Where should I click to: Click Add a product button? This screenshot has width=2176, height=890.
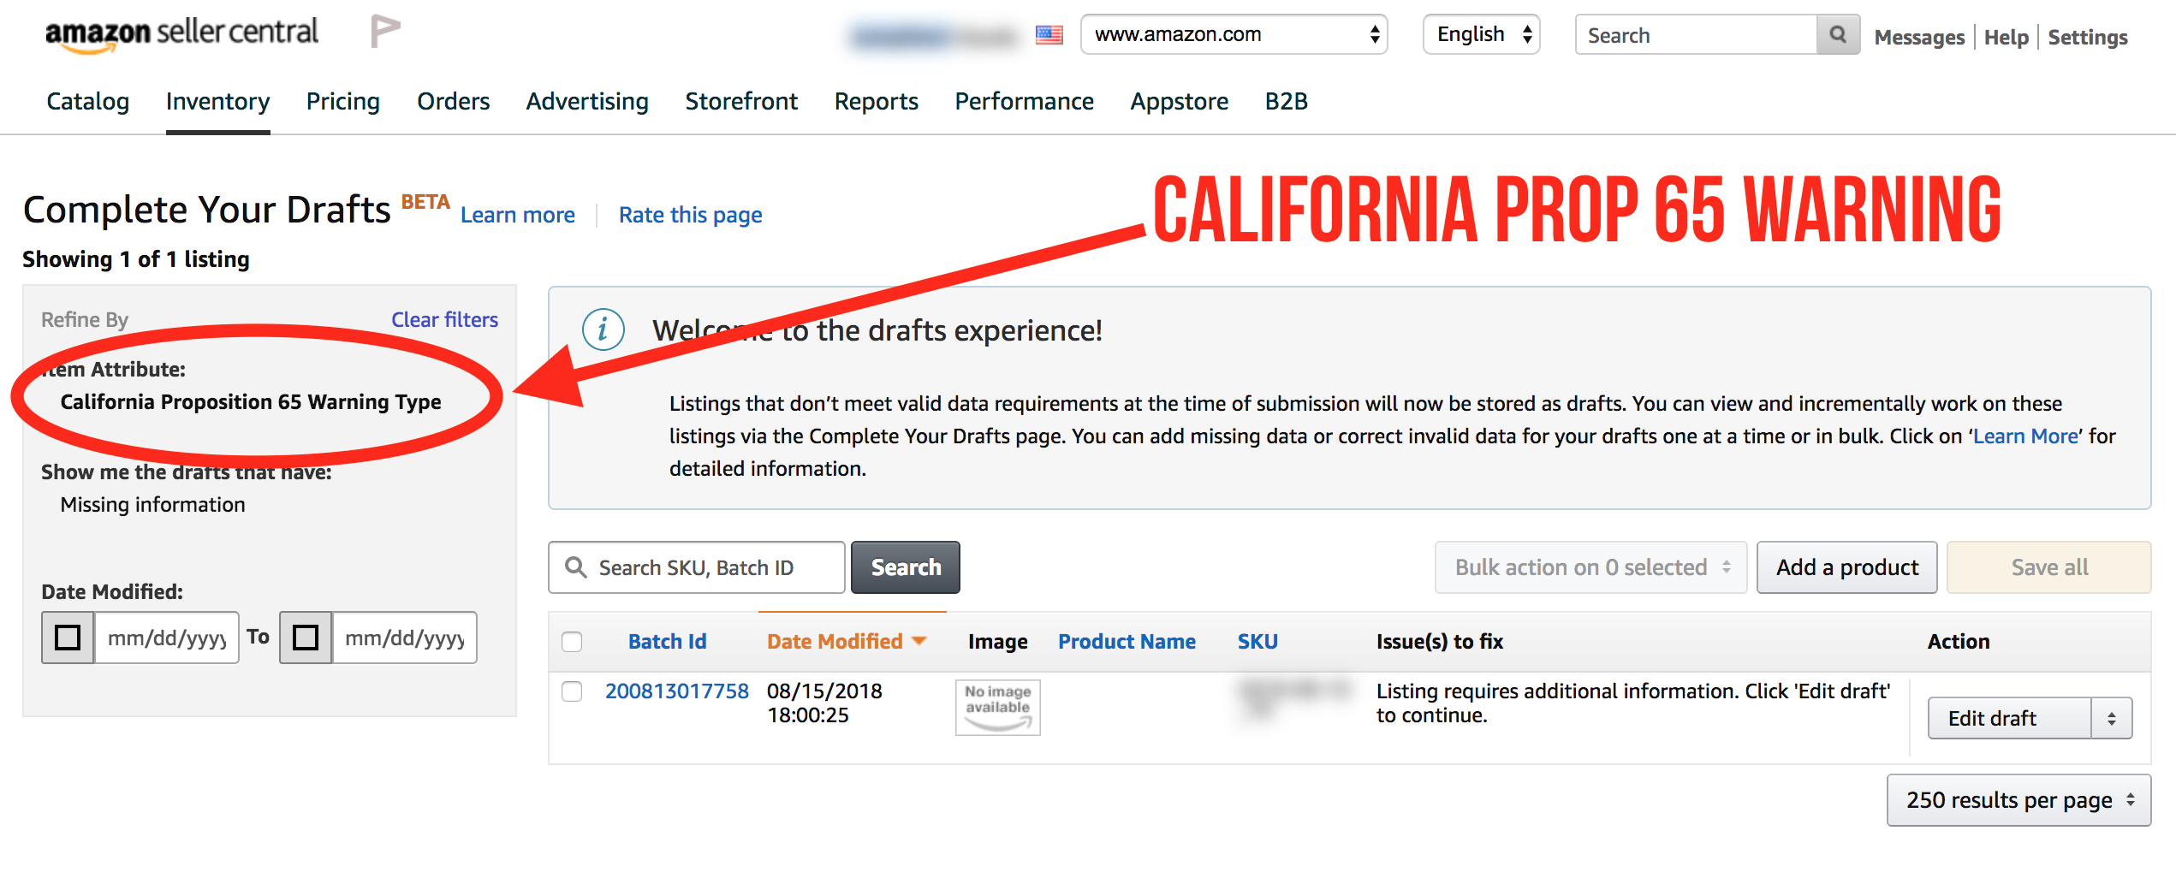tap(1847, 567)
